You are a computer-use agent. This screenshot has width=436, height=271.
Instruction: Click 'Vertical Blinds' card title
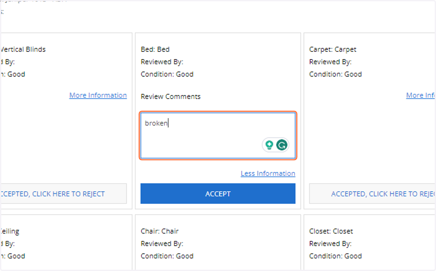tap(23, 49)
